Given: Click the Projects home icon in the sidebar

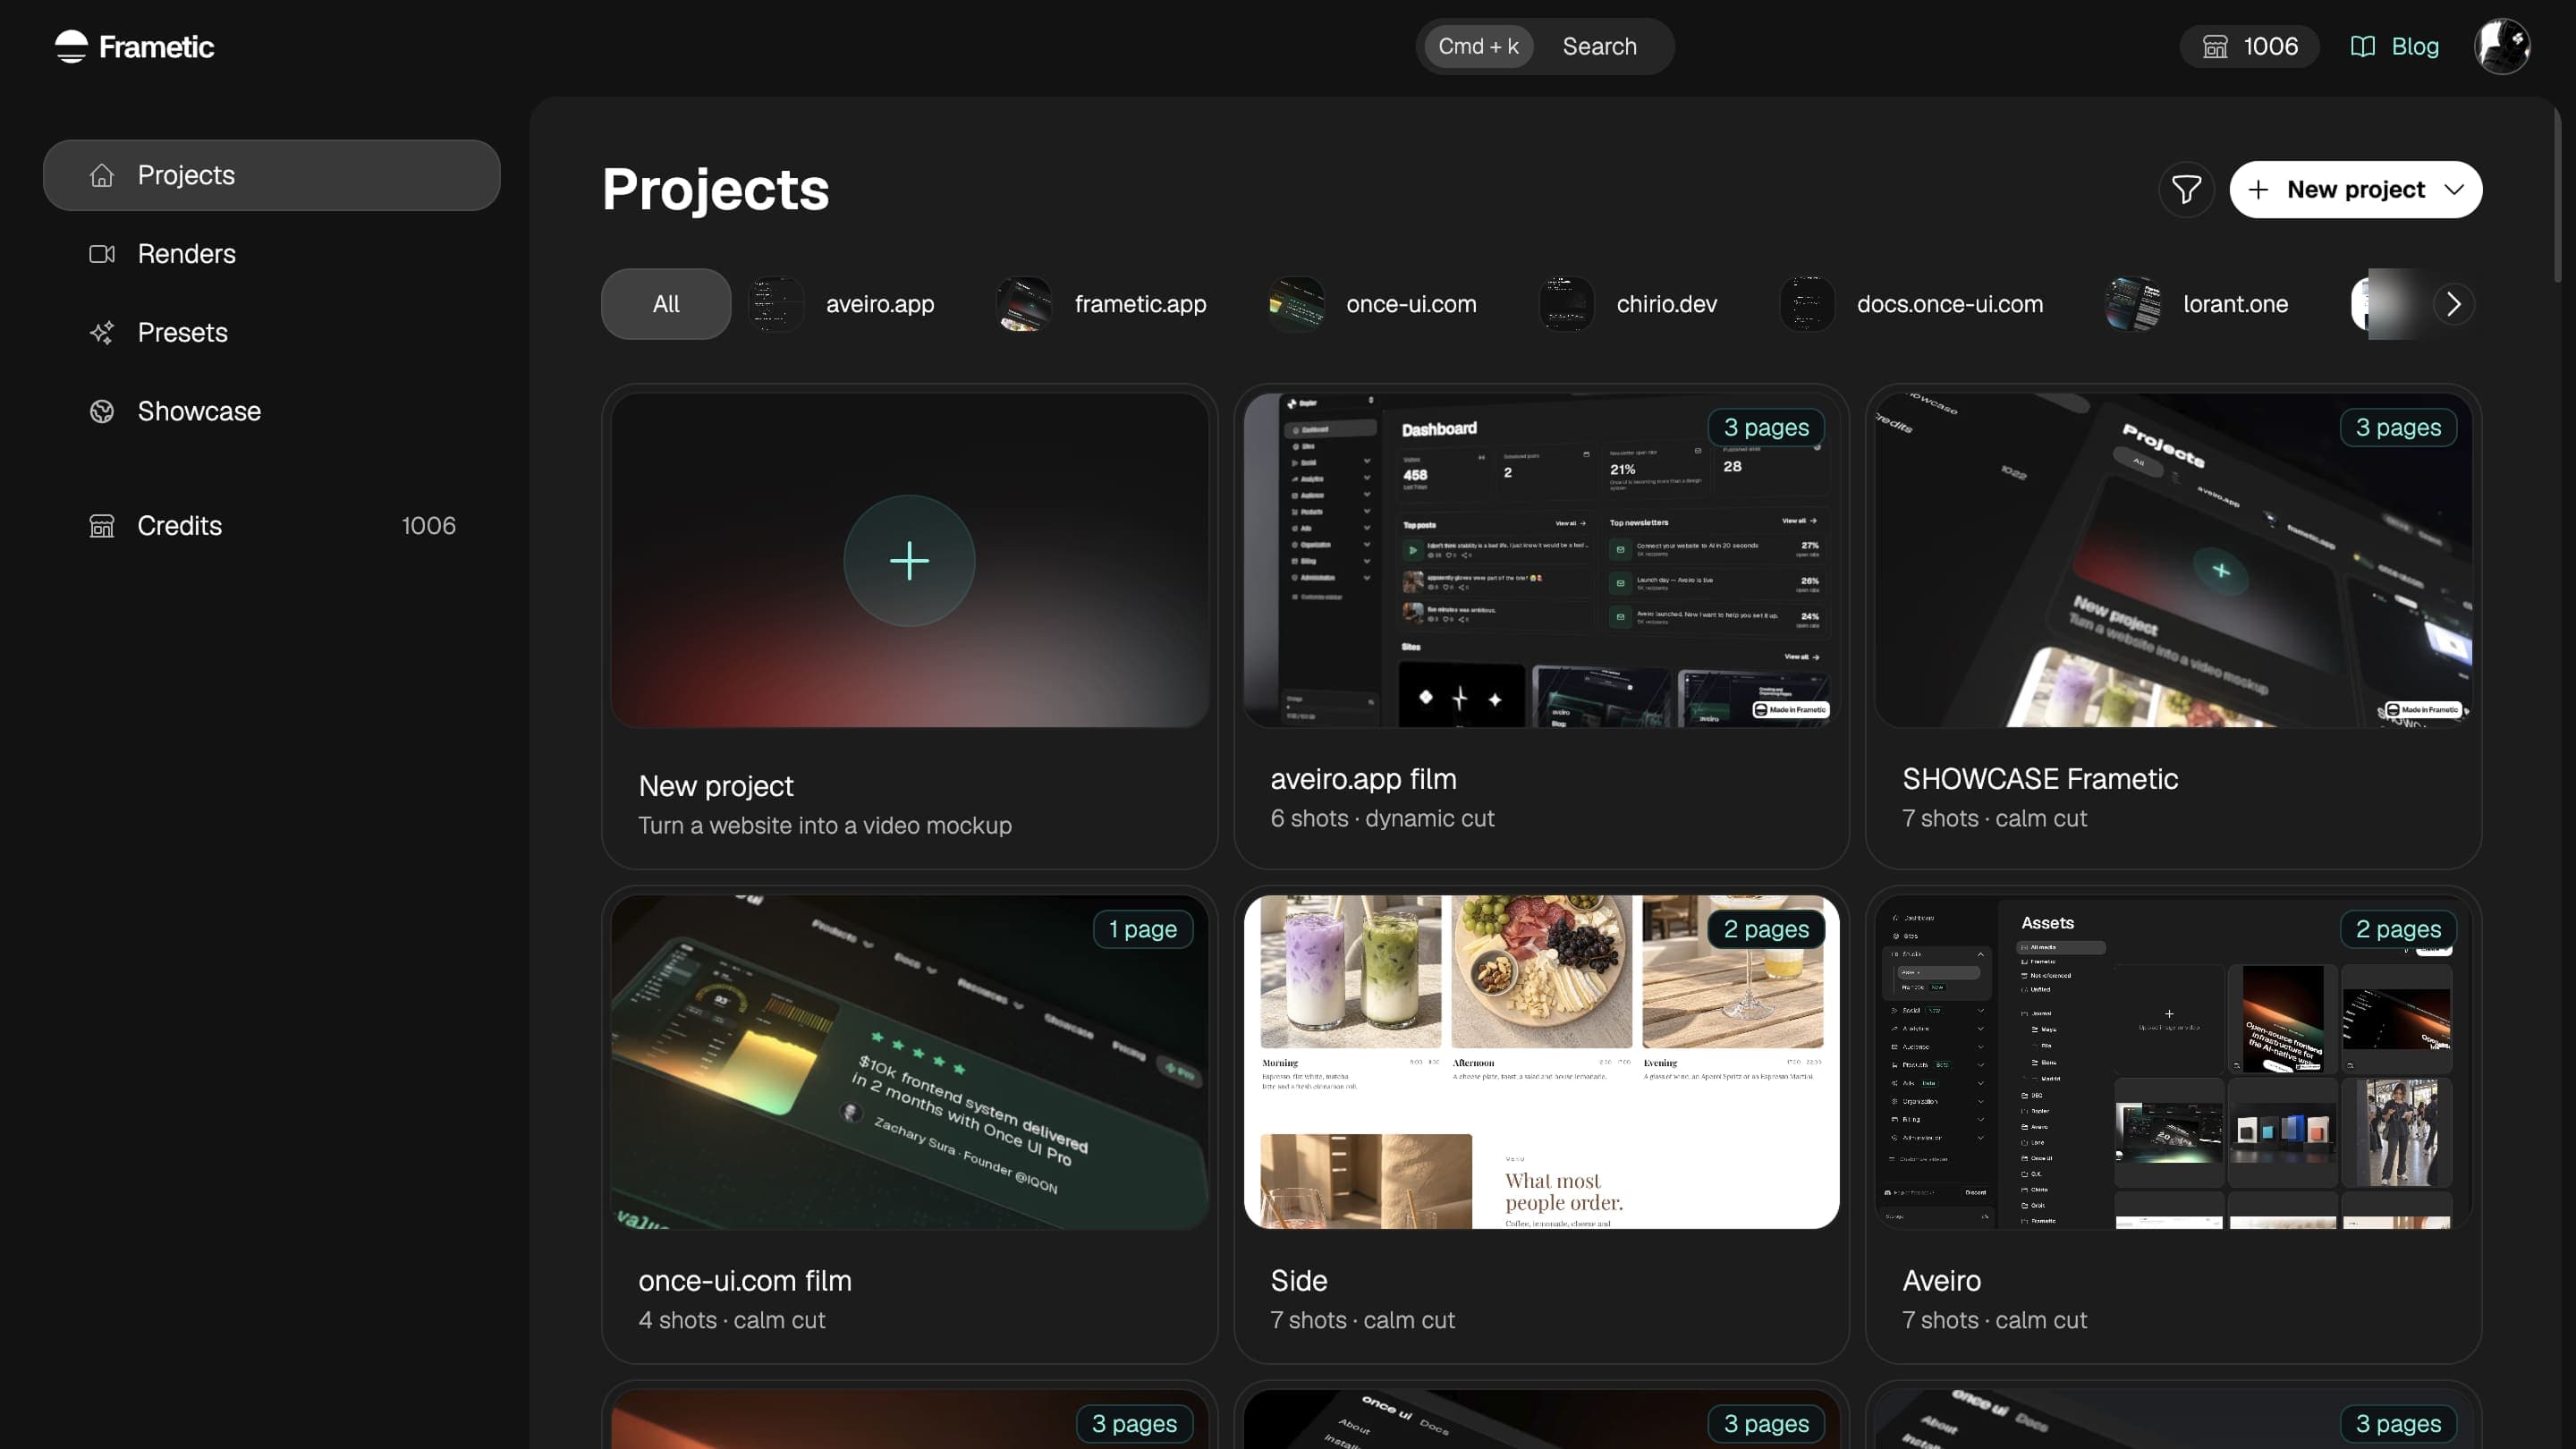Looking at the screenshot, I should [x=102, y=175].
